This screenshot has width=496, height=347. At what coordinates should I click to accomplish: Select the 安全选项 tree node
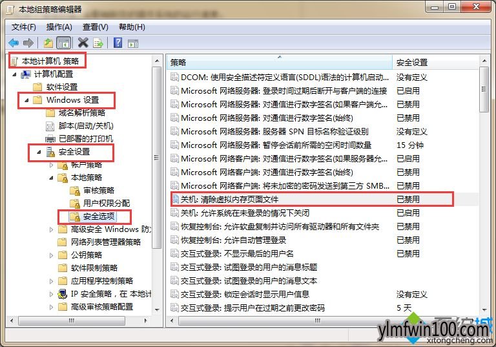point(92,216)
